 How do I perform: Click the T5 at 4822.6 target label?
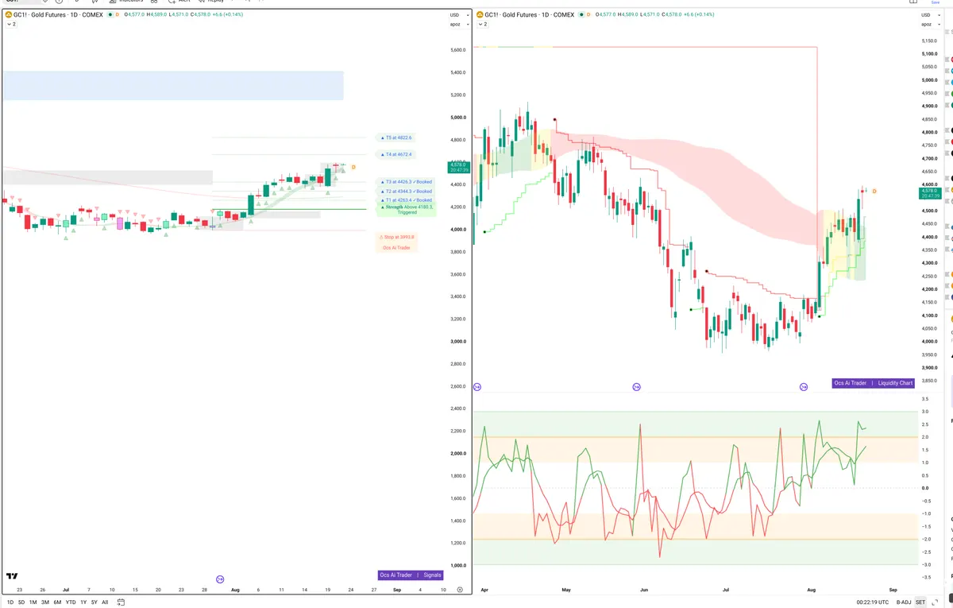click(395, 137)
